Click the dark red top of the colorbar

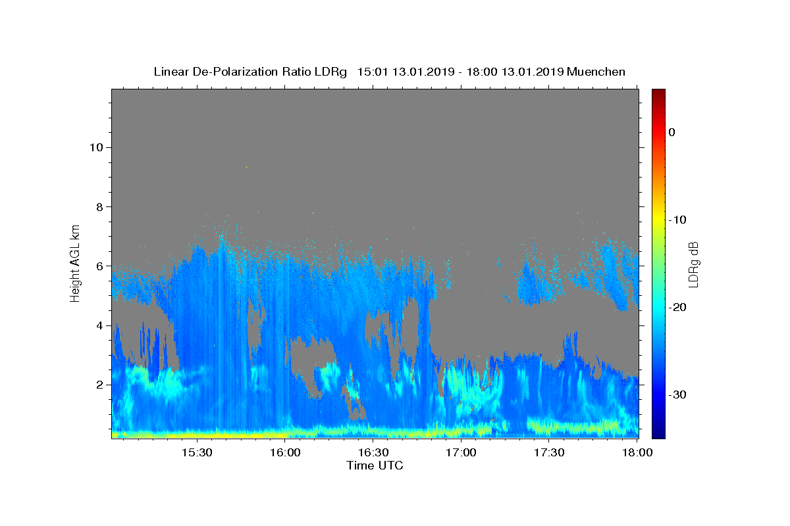(658, 93)
